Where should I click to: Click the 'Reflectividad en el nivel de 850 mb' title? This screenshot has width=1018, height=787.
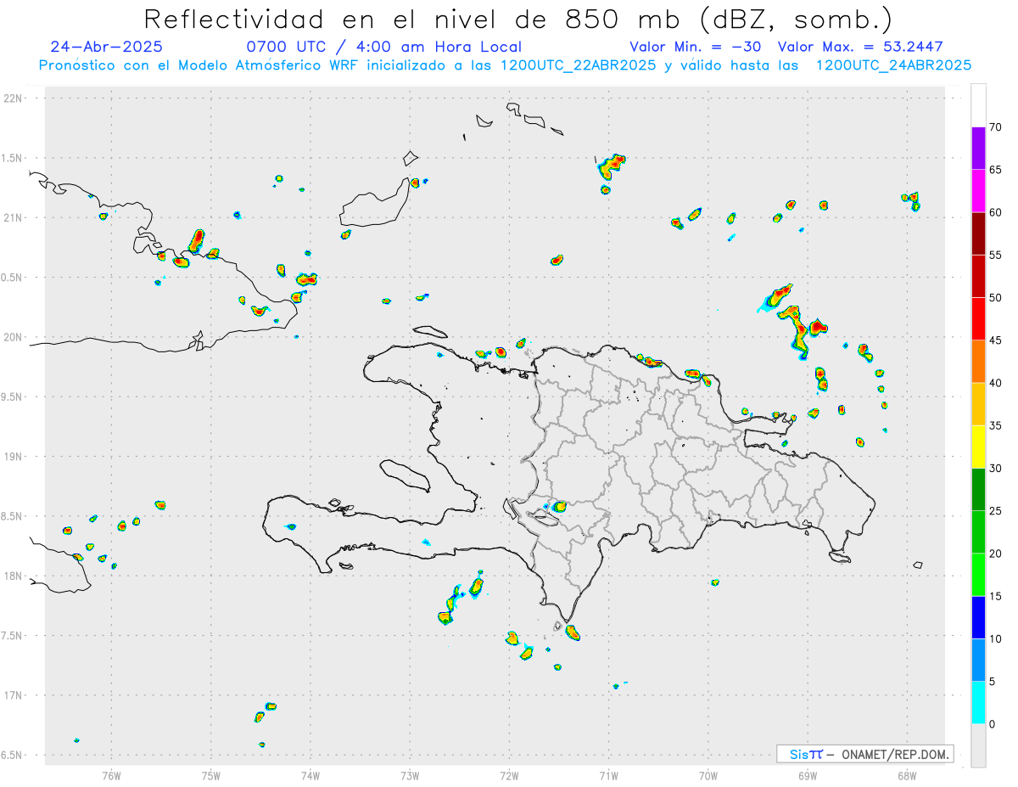517,19
